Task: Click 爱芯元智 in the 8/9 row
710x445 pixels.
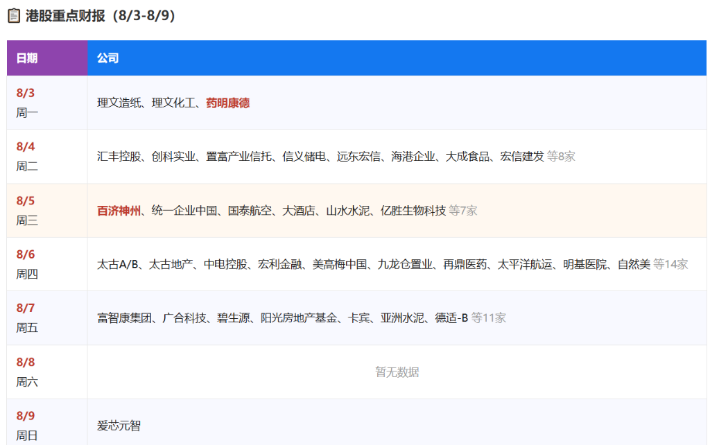Action: coord(119,426)
